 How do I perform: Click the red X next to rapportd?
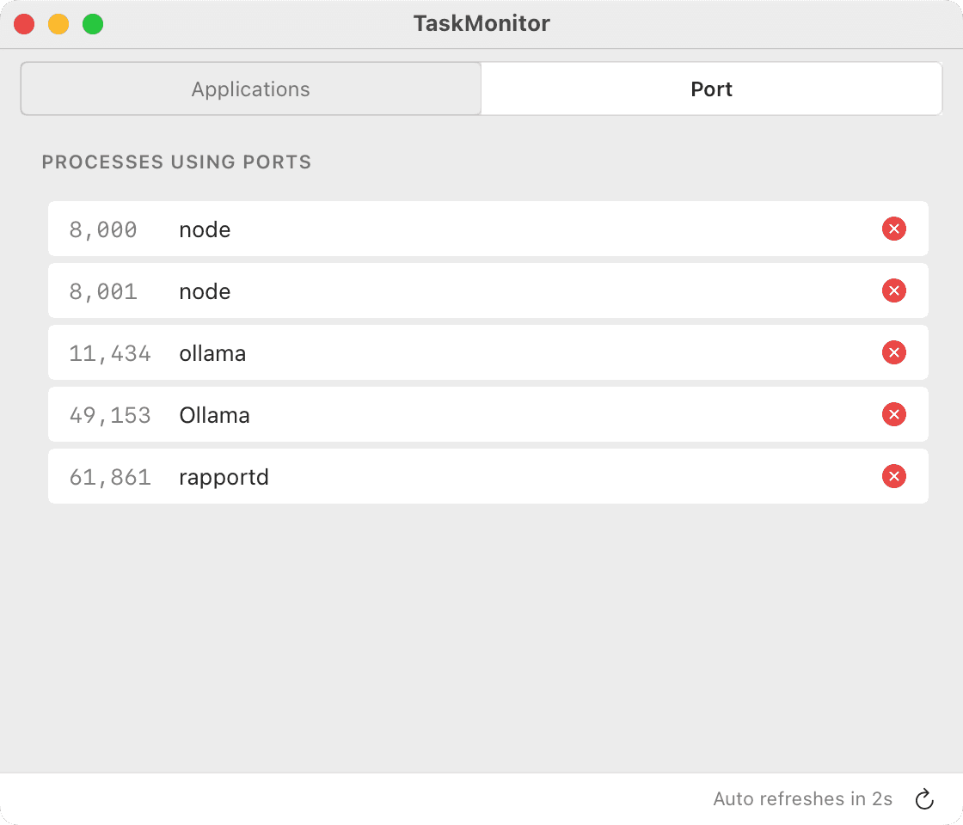click(x=894, y=477)
